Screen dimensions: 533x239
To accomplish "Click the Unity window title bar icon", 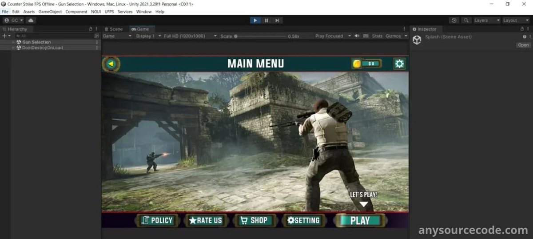I will click(4, 4).
